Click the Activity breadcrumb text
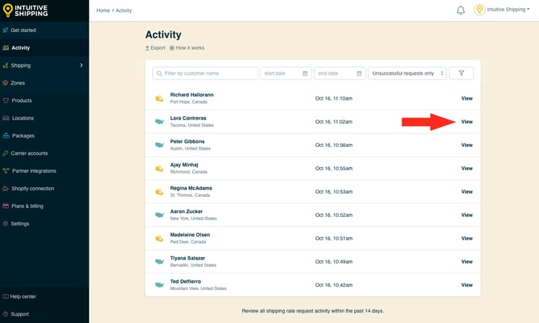This screenshot has width=539, height=323. point(124,10)
